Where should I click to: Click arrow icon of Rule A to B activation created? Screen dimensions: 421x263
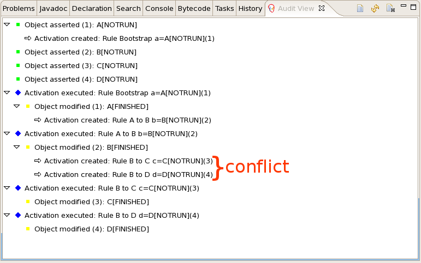click(38, 120)
